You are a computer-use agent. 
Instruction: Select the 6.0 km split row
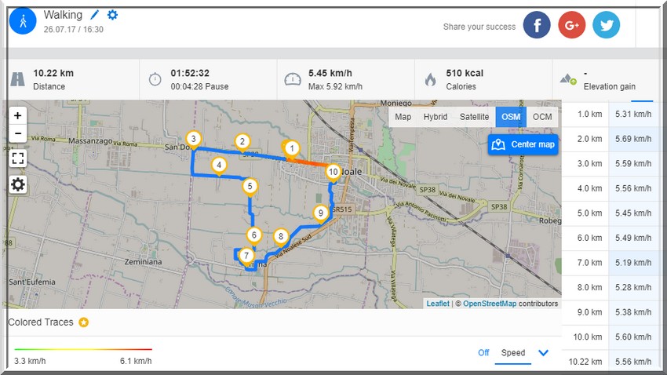(613, 238)
